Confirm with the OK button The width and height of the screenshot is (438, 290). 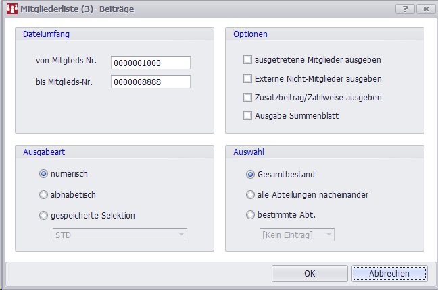pyautogui.click(x=310, y=273)
